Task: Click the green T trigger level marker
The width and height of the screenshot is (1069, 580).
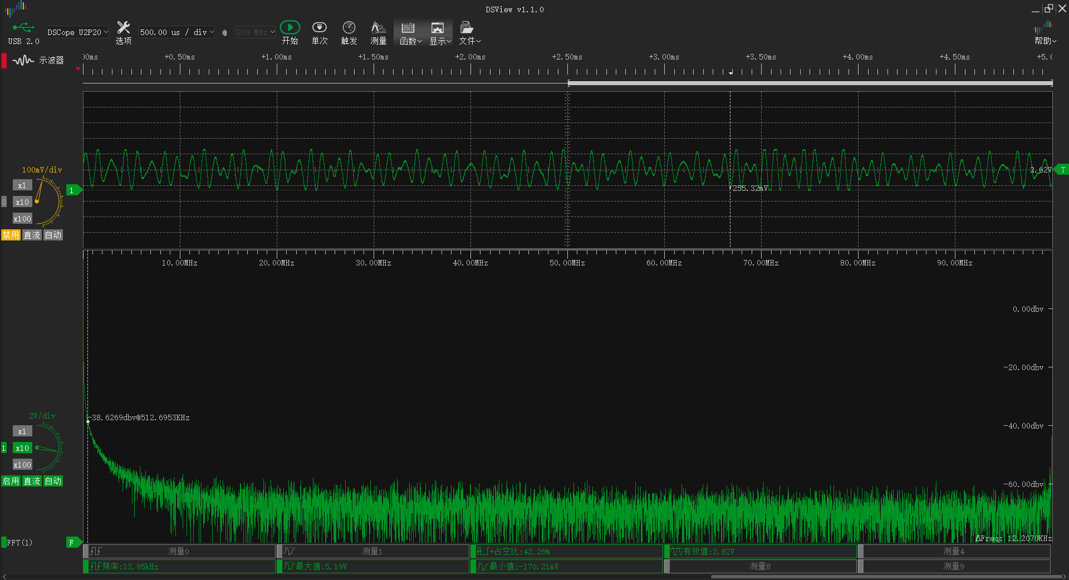Action: coord(1061,170)
